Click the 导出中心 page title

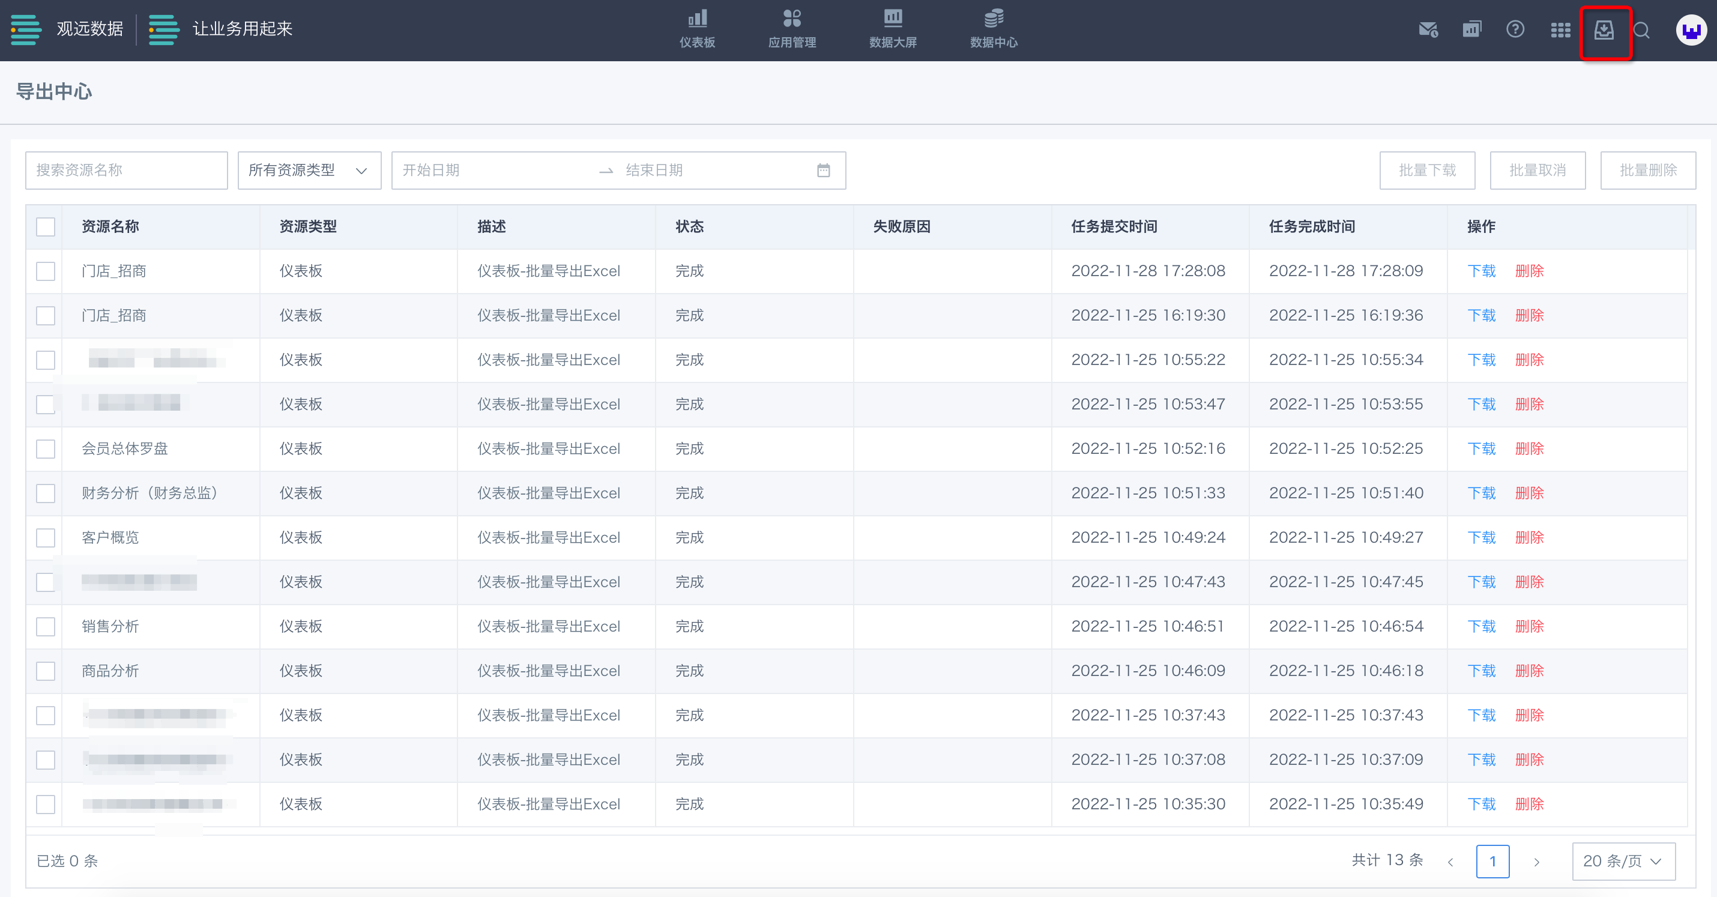54,91
